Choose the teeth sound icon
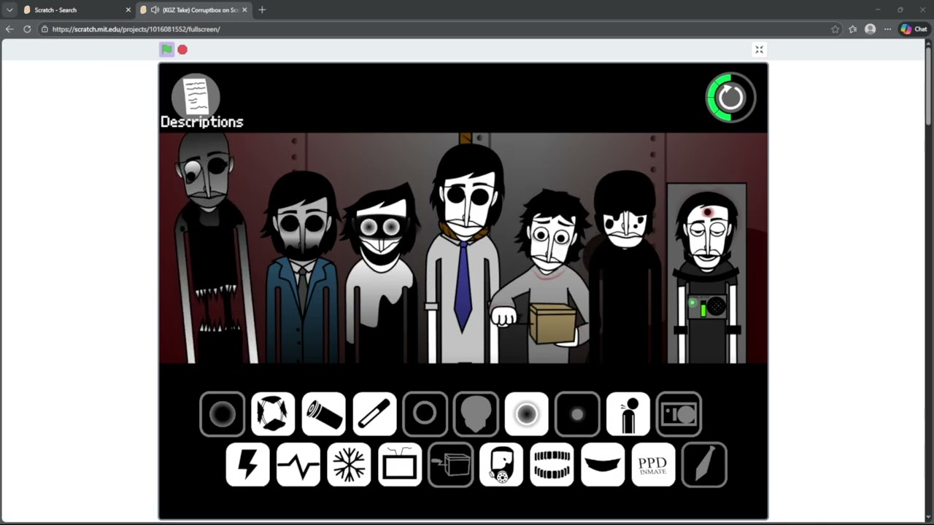The width and height of the screenshot is (934, 525). tap(552, 464)
